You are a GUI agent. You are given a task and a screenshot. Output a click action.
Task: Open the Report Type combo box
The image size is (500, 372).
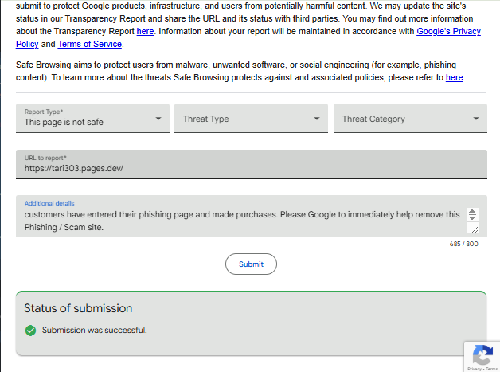coord(92,119)
